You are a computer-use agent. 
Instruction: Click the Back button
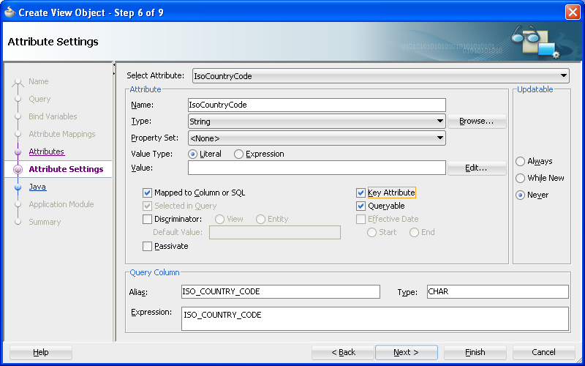click(x=343, y=352)
